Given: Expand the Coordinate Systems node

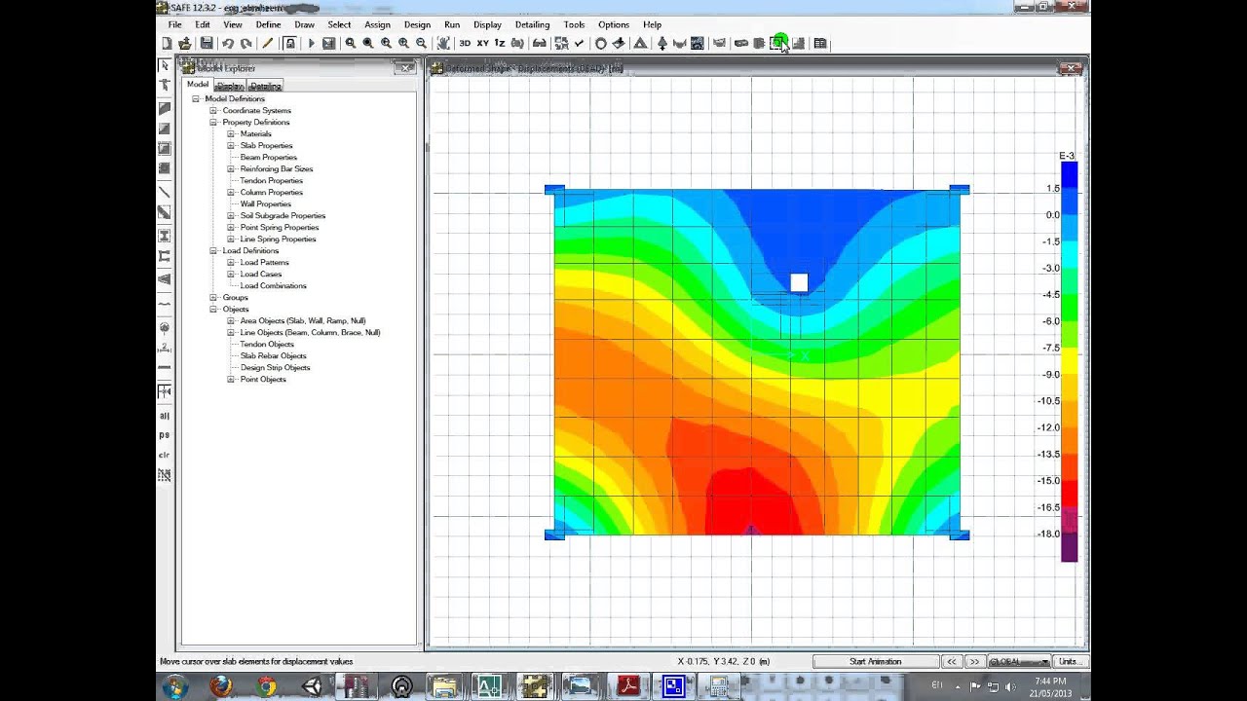Looking at the screenshot, I should (x=213, y=111).
